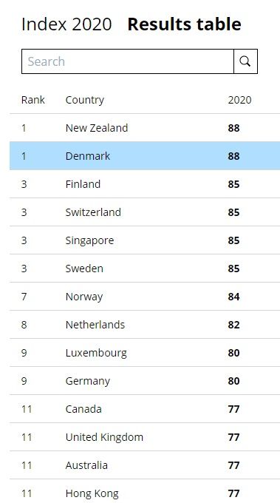The image size is (280, 503).
Task: Select Australia in the results
Action: click(x=145, y=465)
